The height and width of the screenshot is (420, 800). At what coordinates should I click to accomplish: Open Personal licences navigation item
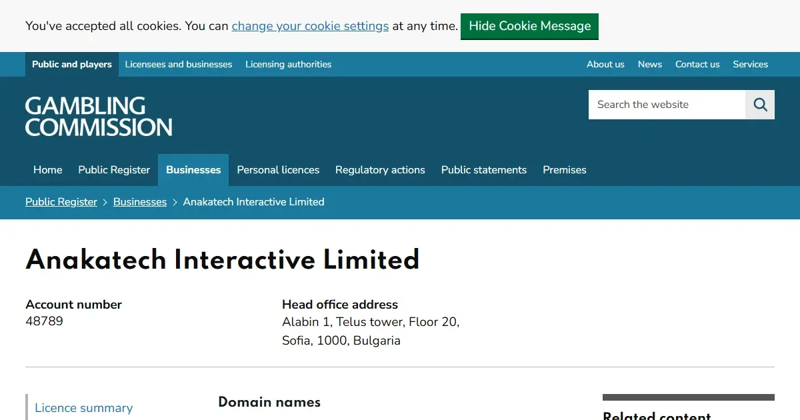point(278,170)
